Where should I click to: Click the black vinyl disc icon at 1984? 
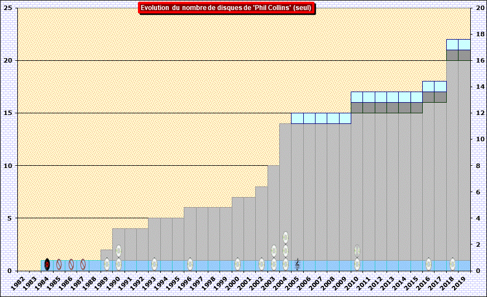[x=47, y=264]
